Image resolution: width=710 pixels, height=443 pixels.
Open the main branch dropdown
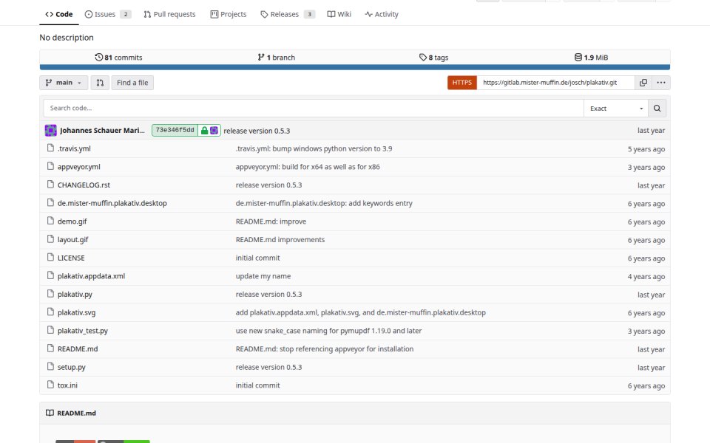[x=64, y=83]
